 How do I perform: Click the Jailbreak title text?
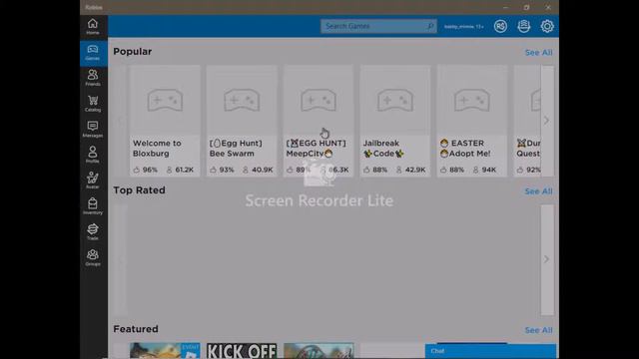[381, 144]
